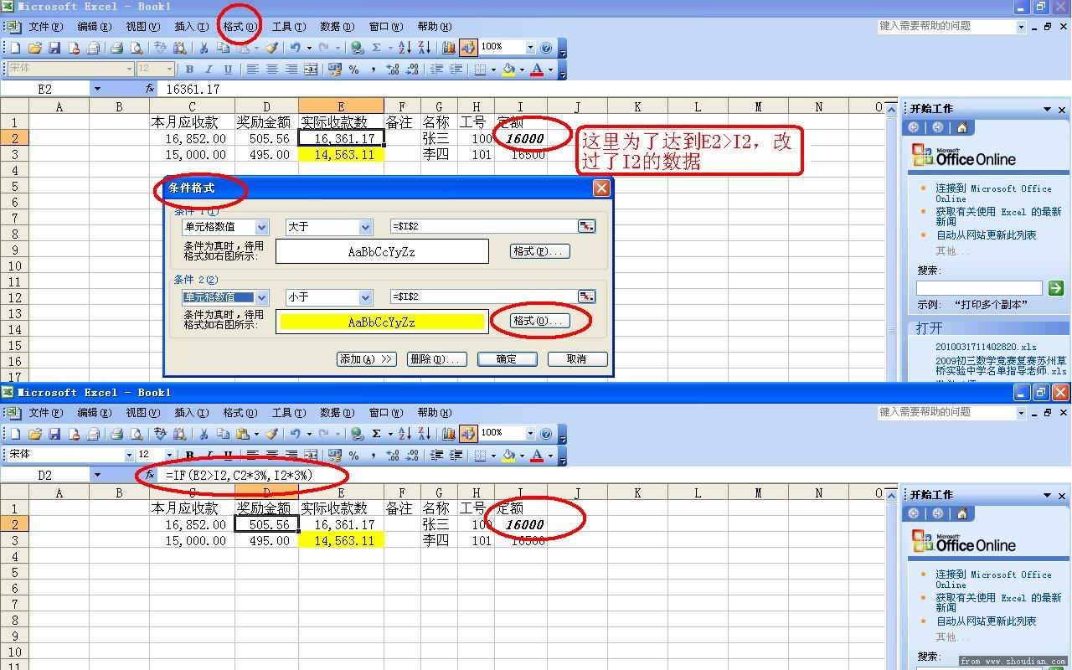Image resolution: width=1072 pixels, height=670 pixels.
Task: Toggle the Drawing toolbar button in the upper Excel
Action: pyautogui.click(x=468, y=48)
